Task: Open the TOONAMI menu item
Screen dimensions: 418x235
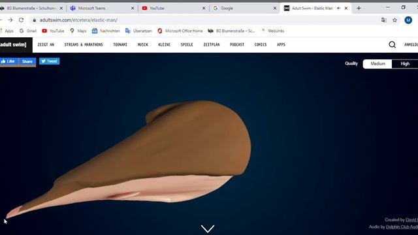Action: 120,45
